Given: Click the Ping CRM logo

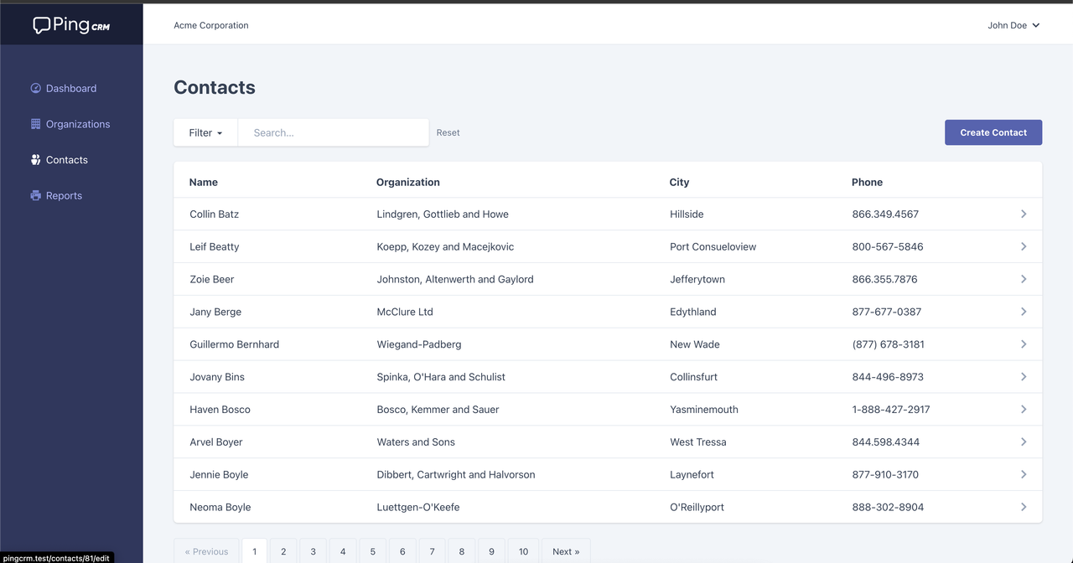Looking at the screenshot, I should (x=71, y=25).
